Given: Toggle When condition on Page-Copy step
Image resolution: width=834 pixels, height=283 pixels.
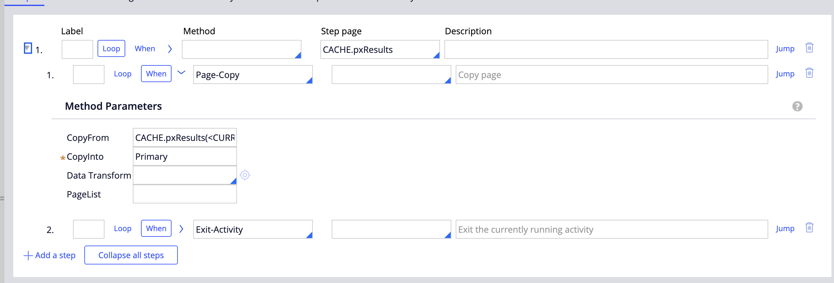Looking at the screenshot, I should (156, 74).
